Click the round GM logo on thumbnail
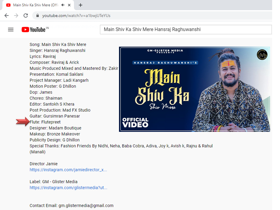Image resolution: width=280 pixels, height=210 pixels. 262,55
